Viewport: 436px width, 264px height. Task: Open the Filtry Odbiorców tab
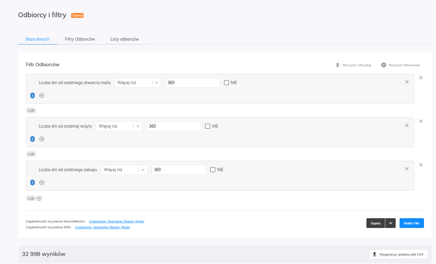[x=80, y=39]
